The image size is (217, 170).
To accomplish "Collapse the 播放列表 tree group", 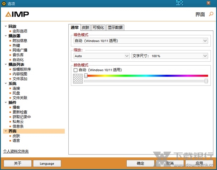I will click(x=6, y=64).
